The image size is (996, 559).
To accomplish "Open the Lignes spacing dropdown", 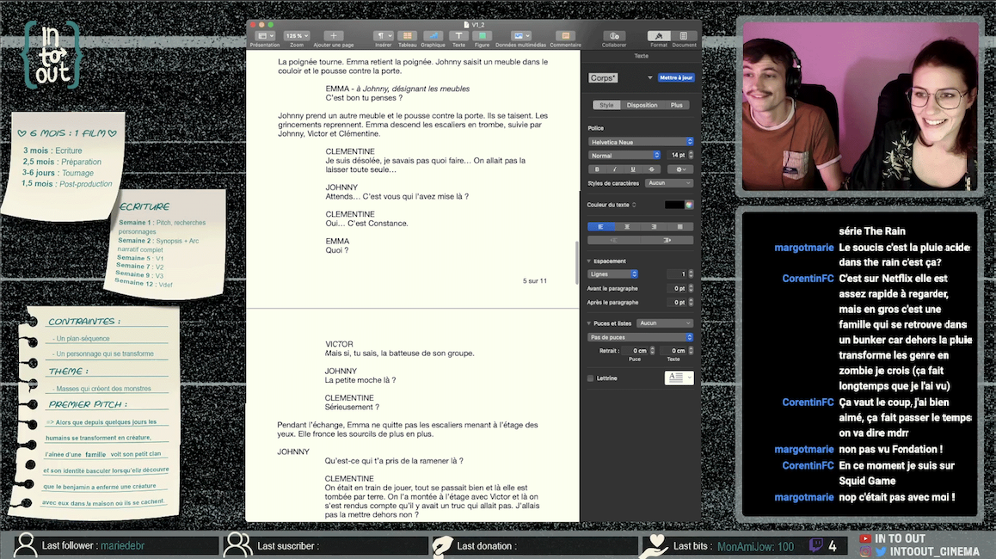I will point(613,273).
